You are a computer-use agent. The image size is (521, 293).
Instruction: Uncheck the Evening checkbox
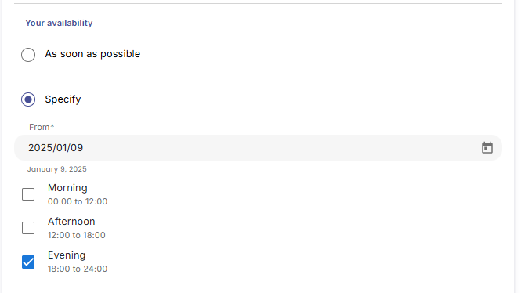click(28, 262)
